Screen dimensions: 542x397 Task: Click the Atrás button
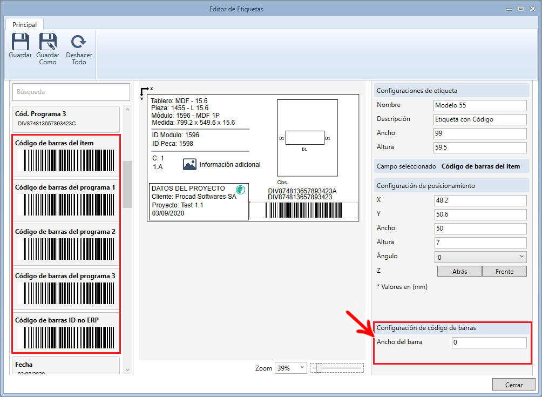(x=459, y=272)
